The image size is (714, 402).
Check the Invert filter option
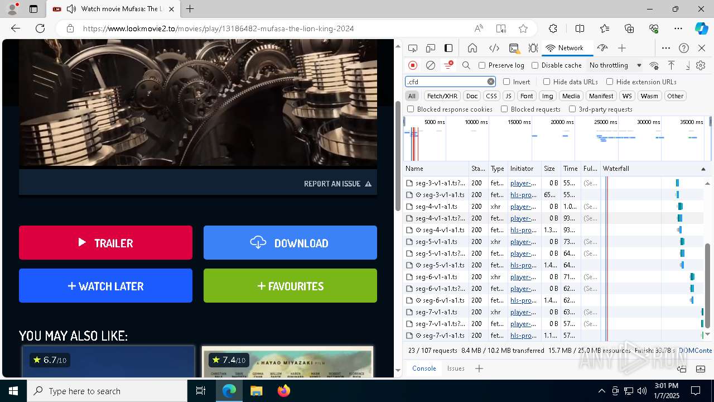pos(506,82)
